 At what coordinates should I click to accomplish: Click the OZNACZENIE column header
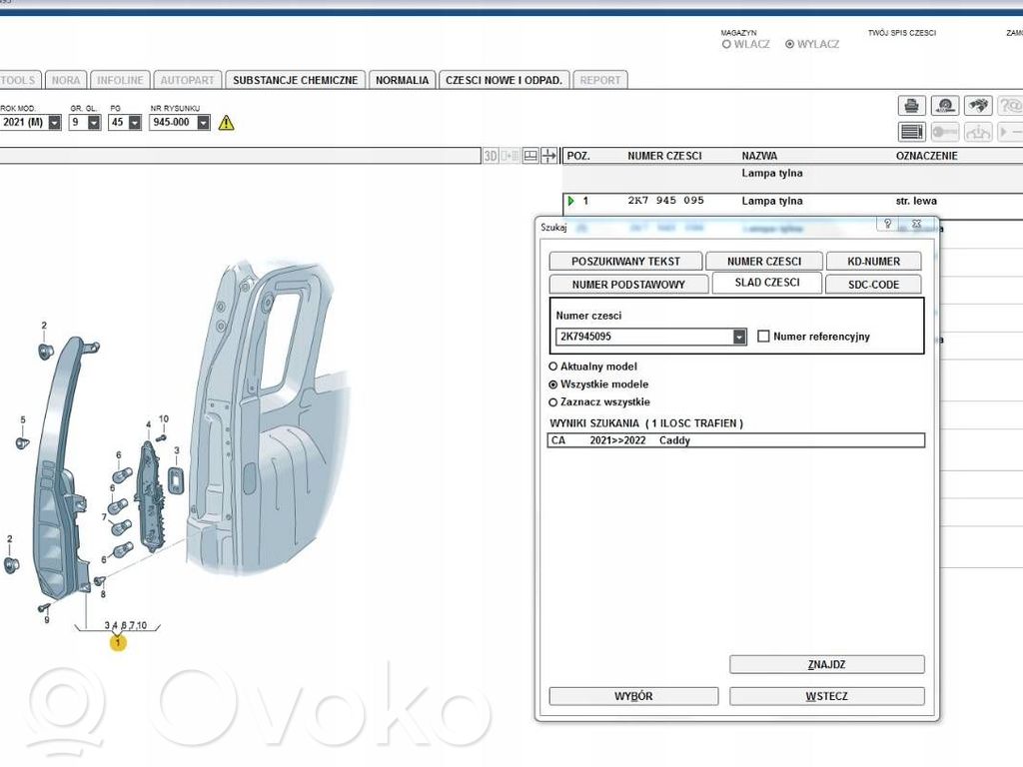coord(926,156)
